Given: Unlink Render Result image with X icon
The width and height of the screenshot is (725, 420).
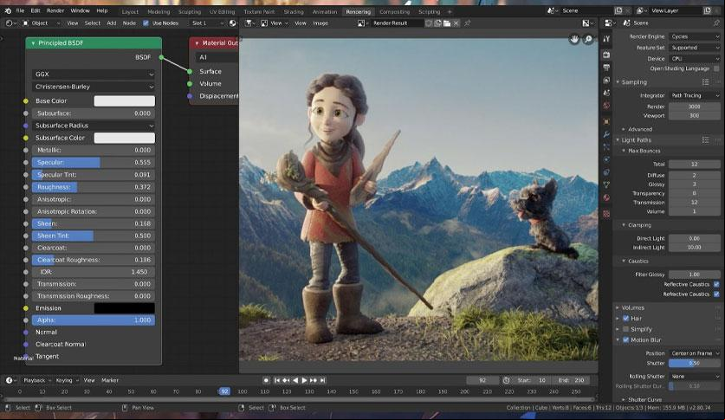Looking at the screenshot, I should click(x=456, y=23).
